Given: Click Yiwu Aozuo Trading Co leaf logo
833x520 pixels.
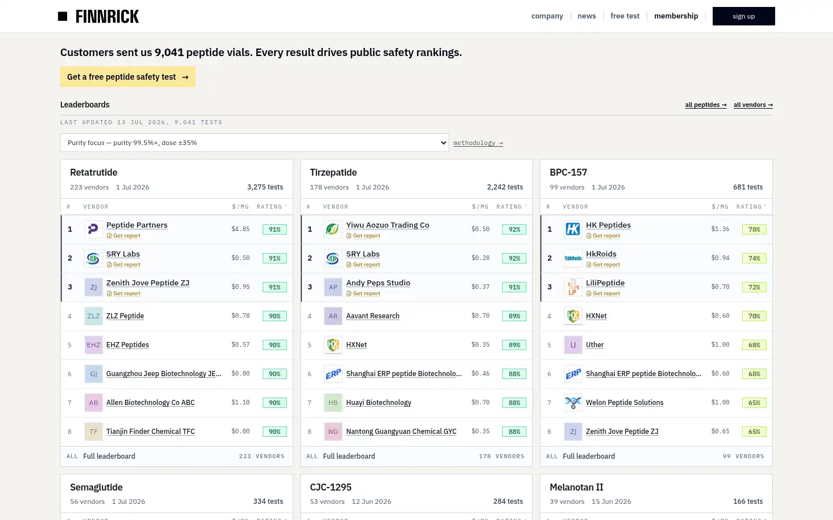Looking at the screenshot, I should [333, 229].
